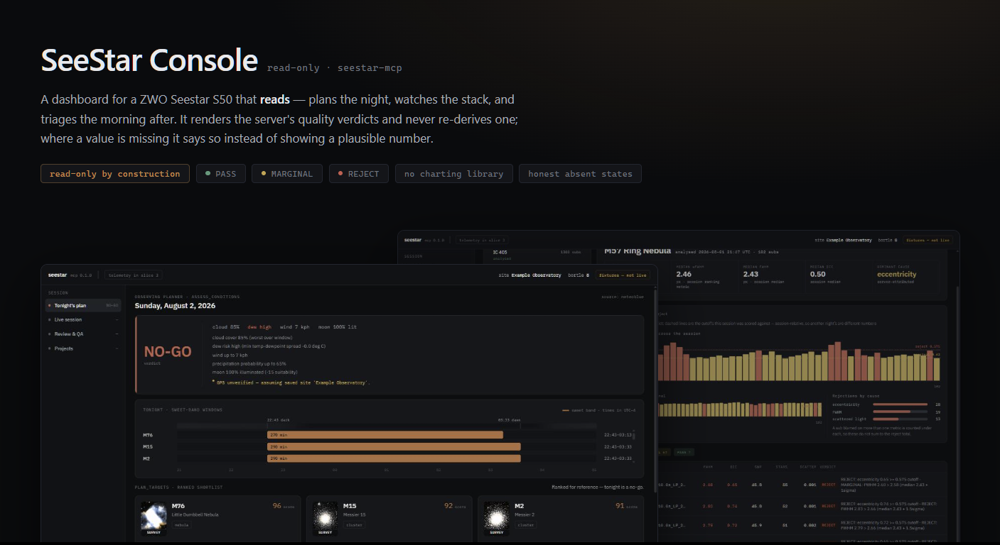This screenshot has width=1000, height=545.
Task: Open Tonight's plan in planner sidebar
Action: coord(83,305)
